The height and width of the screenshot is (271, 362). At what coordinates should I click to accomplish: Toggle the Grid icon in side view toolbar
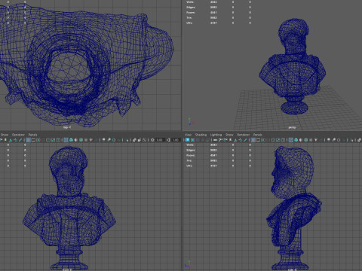coord(253,140)
